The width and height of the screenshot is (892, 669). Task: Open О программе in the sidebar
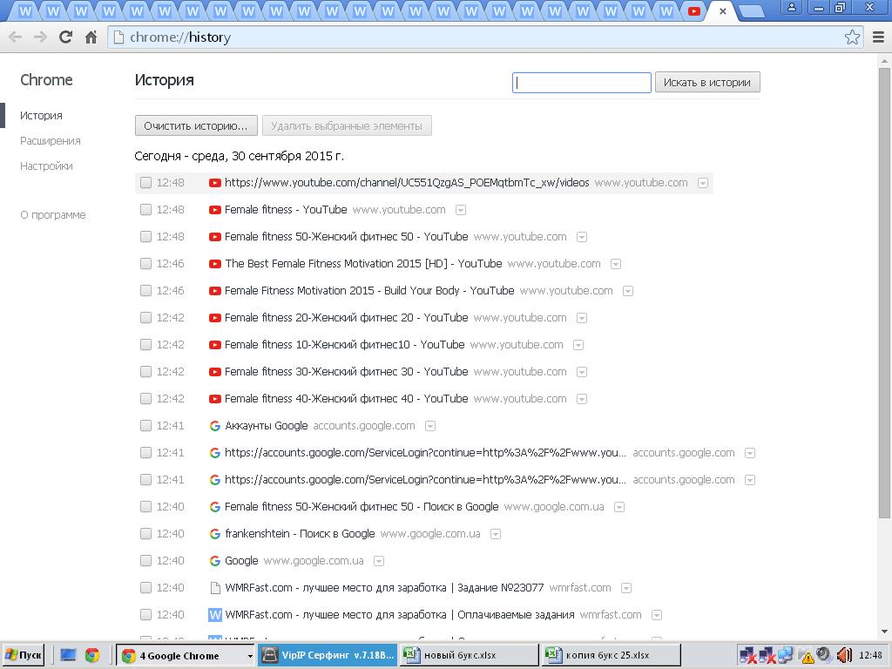[53, 215]
